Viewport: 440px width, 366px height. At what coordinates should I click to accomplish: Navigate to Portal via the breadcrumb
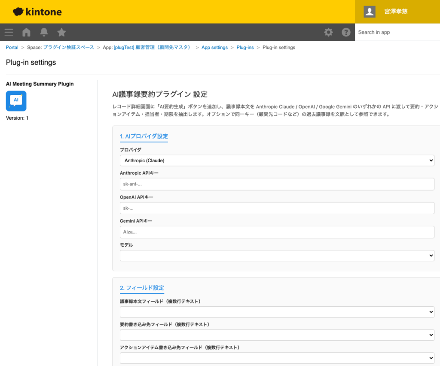pyautogui.click(x=12, y=47)
